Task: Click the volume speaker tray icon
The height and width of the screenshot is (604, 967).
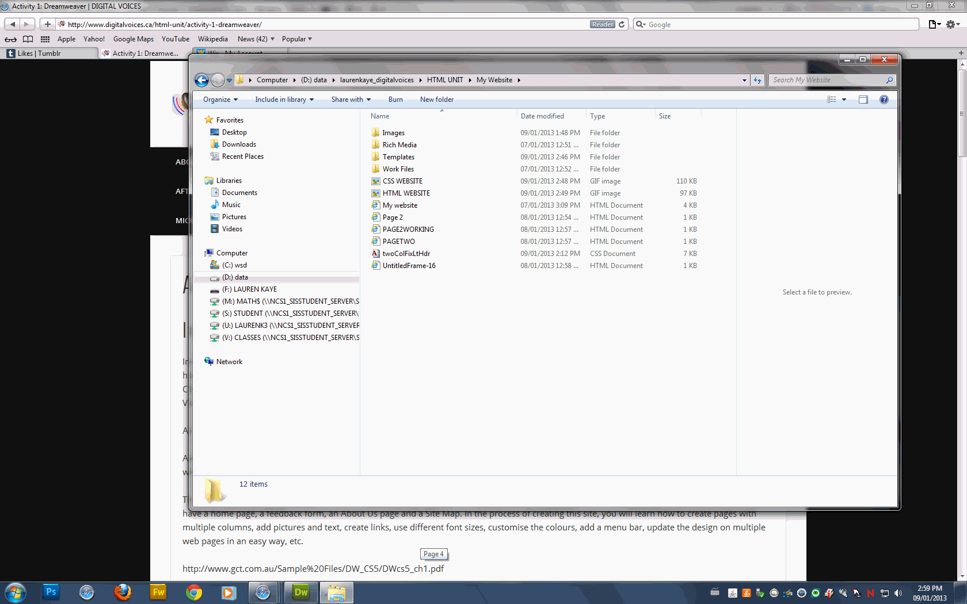Action: (898, 593)
